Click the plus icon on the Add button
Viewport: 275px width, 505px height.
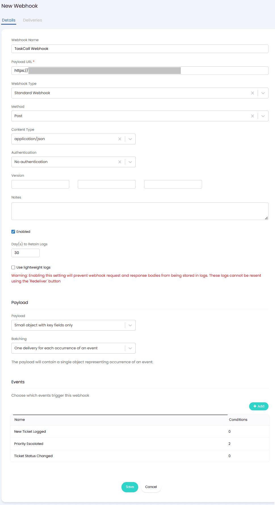255,406
